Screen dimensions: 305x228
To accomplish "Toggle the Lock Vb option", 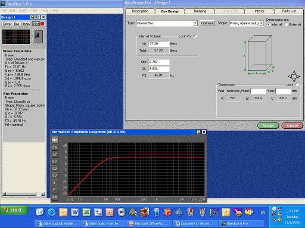I will pos(195,36).
